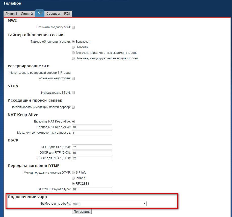Expand the Выбрать интерфейс dropdown
The height and width of the screenshot is (217, 232).
[x=109, y=204]
